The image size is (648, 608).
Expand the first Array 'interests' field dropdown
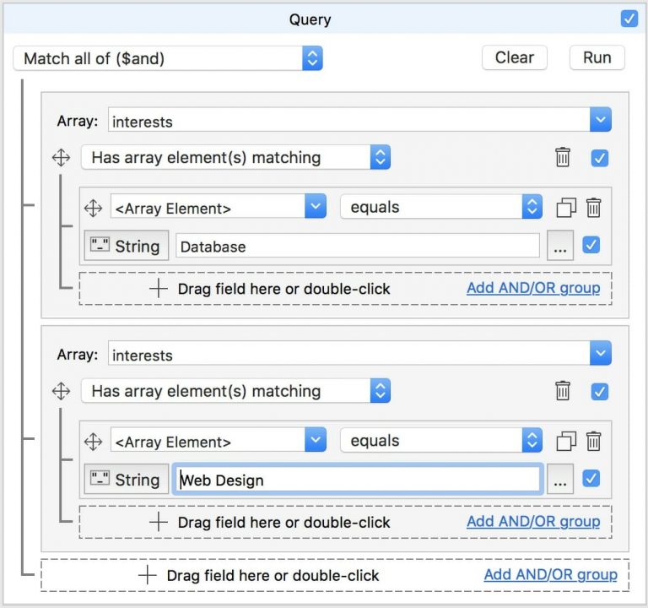point(600,121)
